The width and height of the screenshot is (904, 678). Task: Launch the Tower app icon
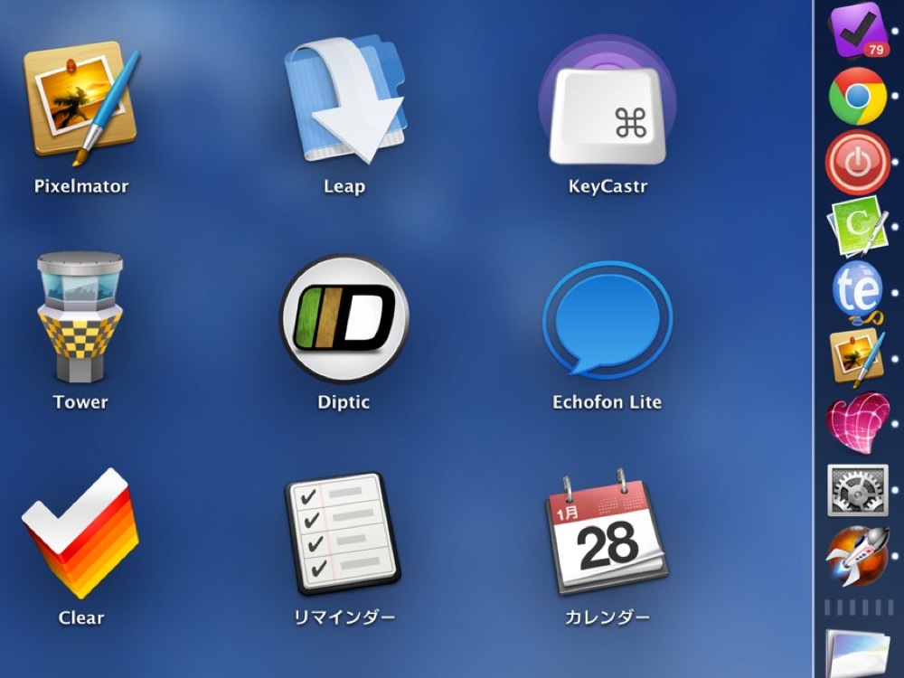[x=80, y=317]
